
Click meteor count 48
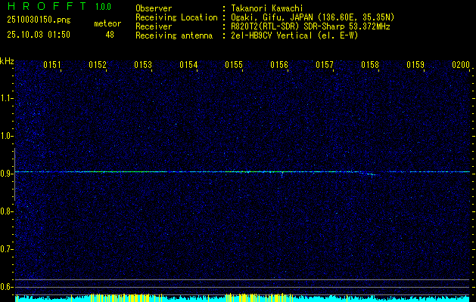tap(110, 35)
